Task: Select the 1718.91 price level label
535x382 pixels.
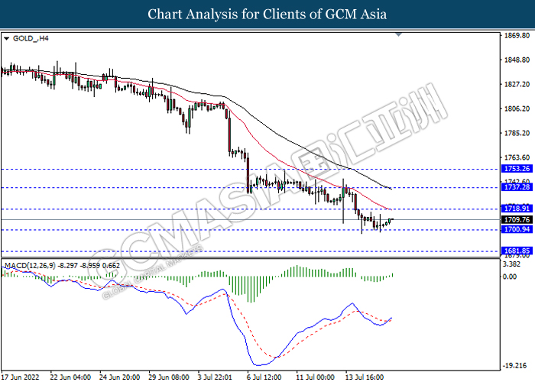Action: pos(517,209)
